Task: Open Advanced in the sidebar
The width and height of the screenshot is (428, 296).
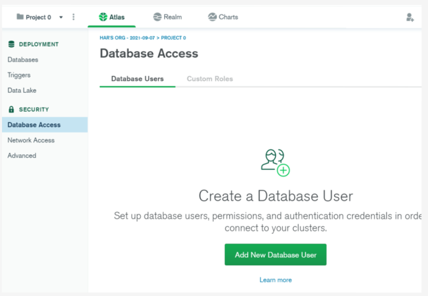Action: click(x=22, y=156)
